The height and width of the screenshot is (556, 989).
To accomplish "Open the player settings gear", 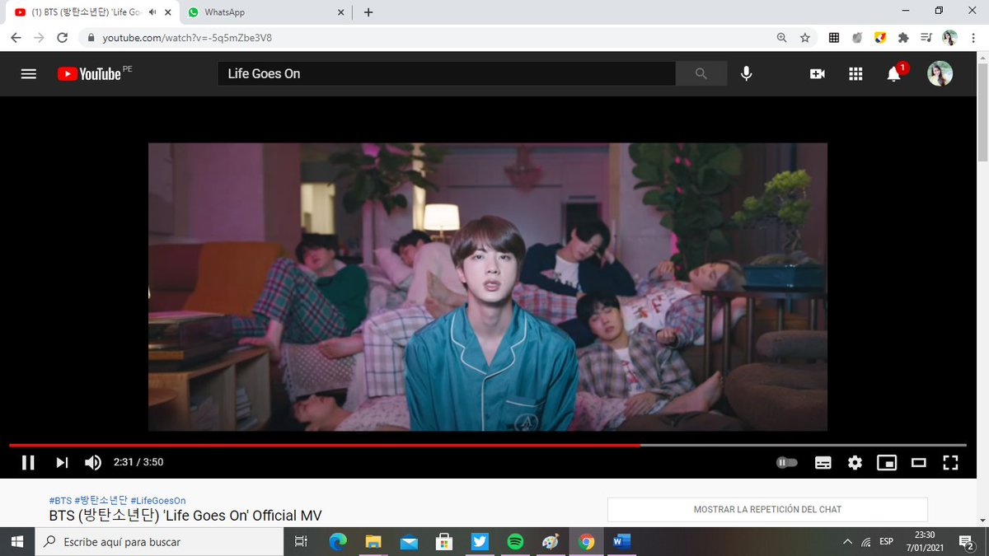I will click(855, 462).
